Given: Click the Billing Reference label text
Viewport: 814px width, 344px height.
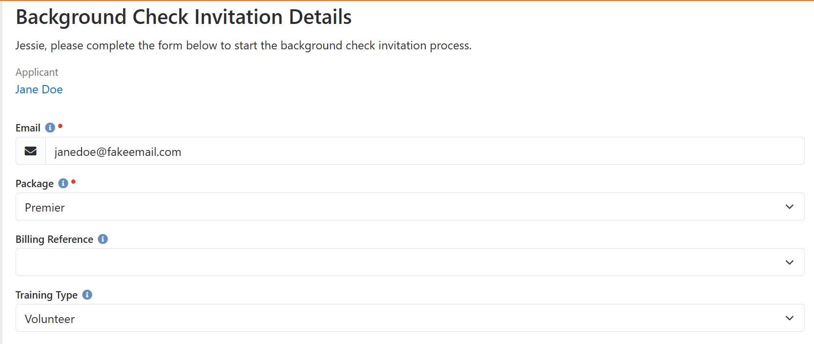Looking at the screenshot, I should tap(54, 239).
